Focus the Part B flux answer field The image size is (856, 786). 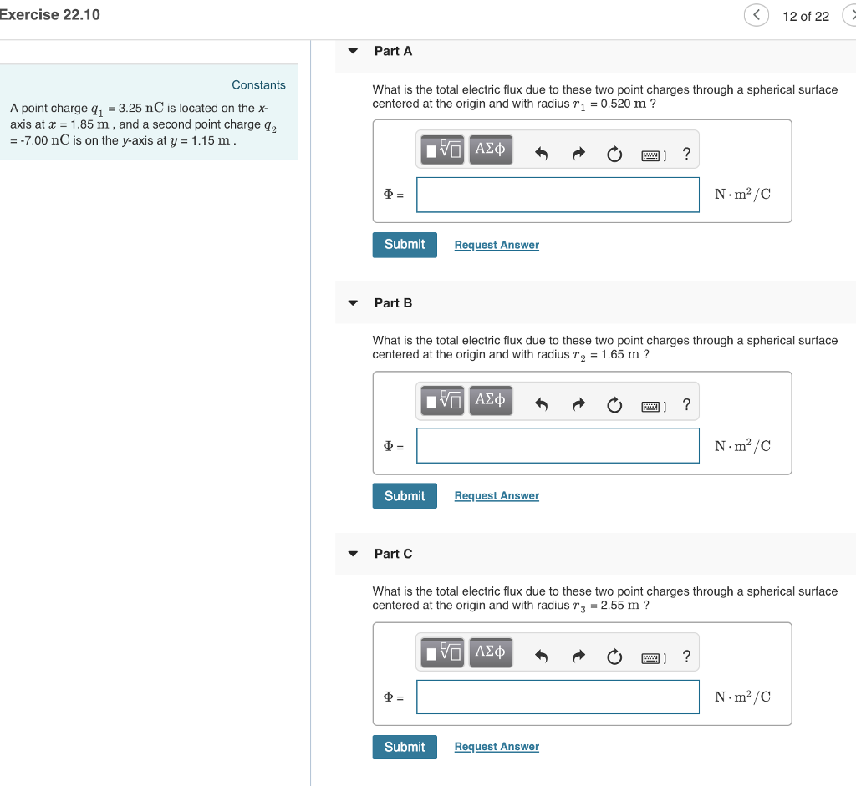[558, 446]
